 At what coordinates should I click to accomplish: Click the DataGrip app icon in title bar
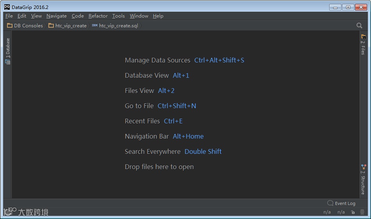click(x=7, y=7)
